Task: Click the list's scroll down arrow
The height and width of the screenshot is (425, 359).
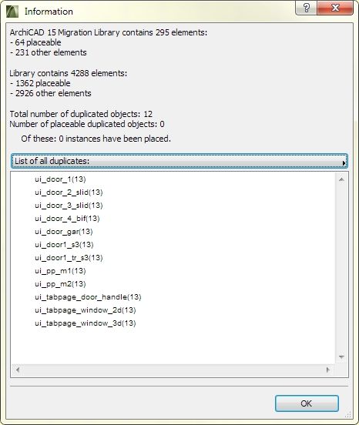Action: [x=341, y=357]
